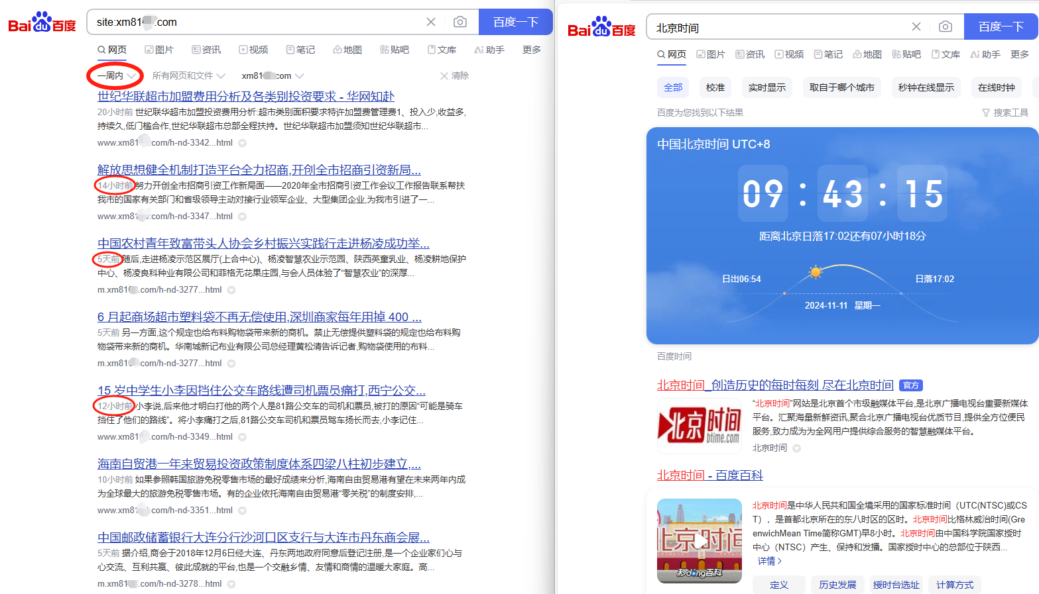Open the 北京时间 - 百度百科 result link
This screenshot has width=1039, height=594.
pos(709,475)
